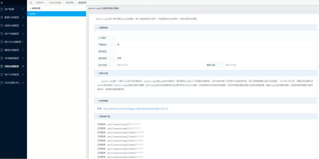Open 漏洞管理 in the breadcrumb

click(70, 3)
